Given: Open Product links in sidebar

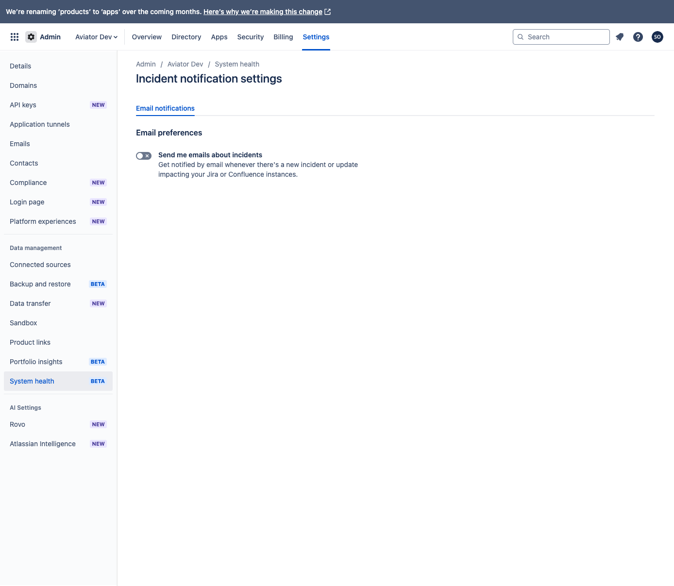Looking at the screenshot, I should coord(58,342).
